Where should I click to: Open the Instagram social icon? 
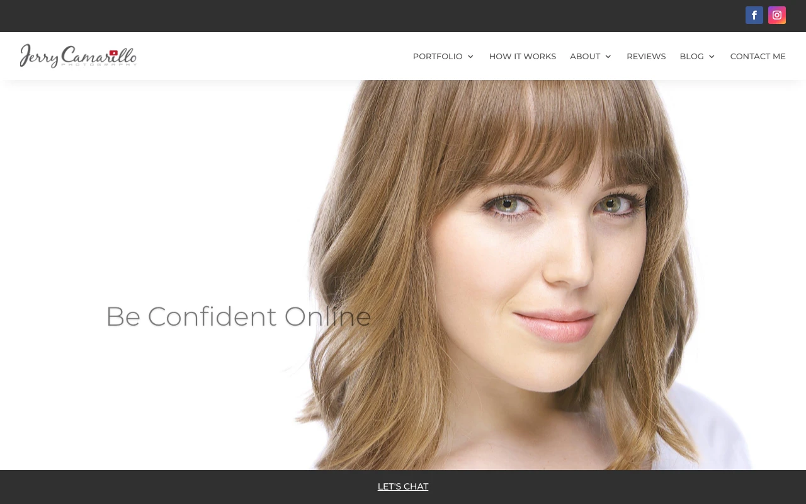(x=776, y=15)
